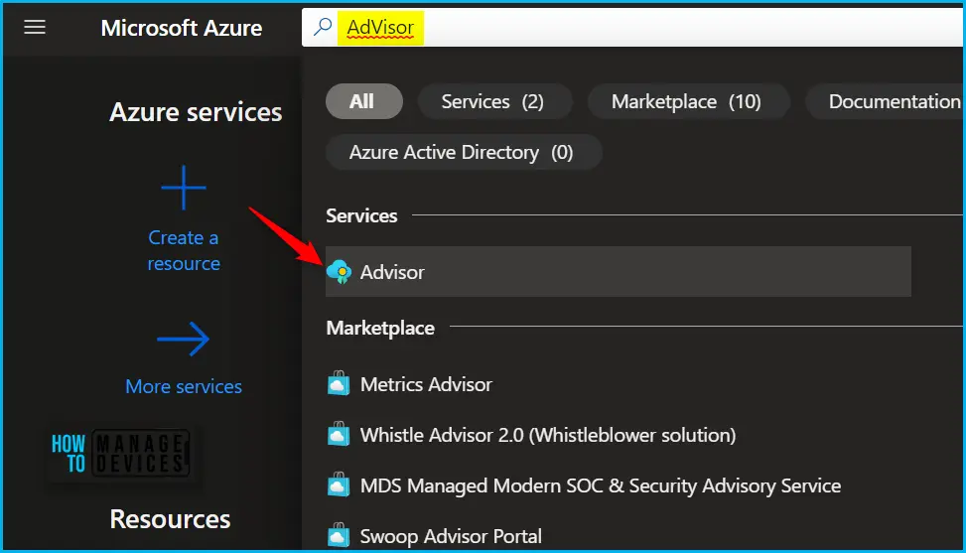Screen dimensions: 966x553
Task: Click the More services link text
Action: (184, 387)
